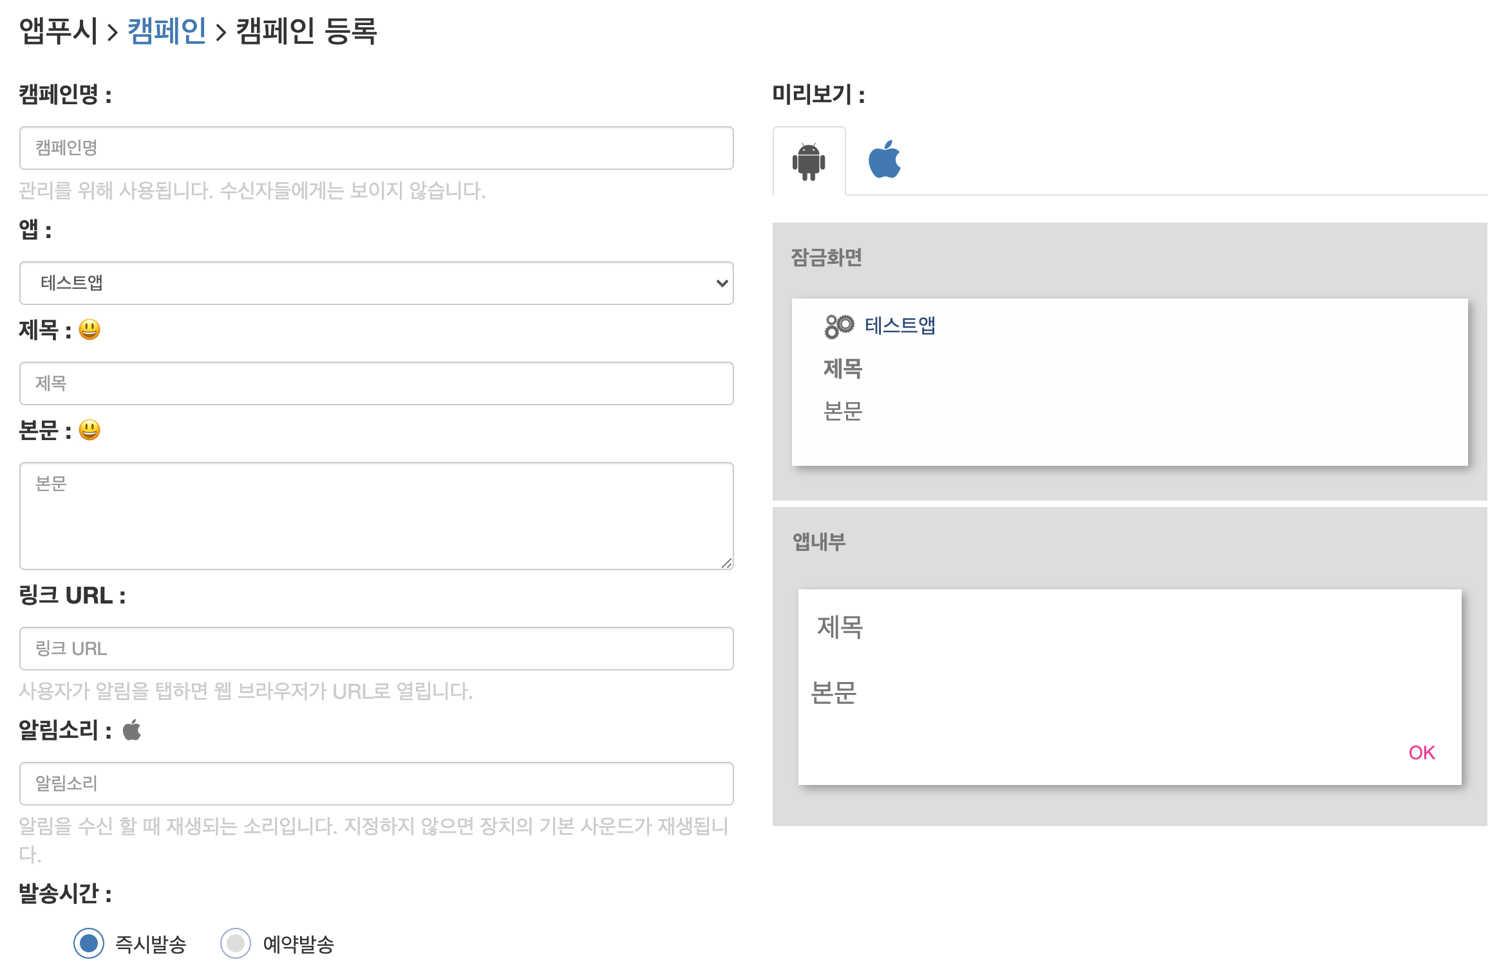Image resolution: width=1508 pixels, height=978 pixels.
Task: Select the 예약발송 radio button
Action: click(236, 943)
